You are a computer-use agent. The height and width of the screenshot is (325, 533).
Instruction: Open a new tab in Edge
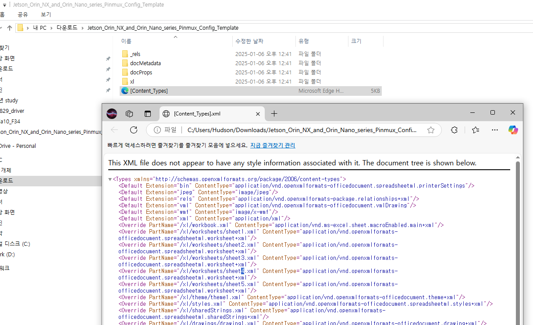pos(274,114)
